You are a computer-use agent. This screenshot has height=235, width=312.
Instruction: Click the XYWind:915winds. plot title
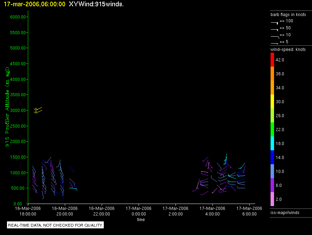pyautogui.click(x=96, y=4)
